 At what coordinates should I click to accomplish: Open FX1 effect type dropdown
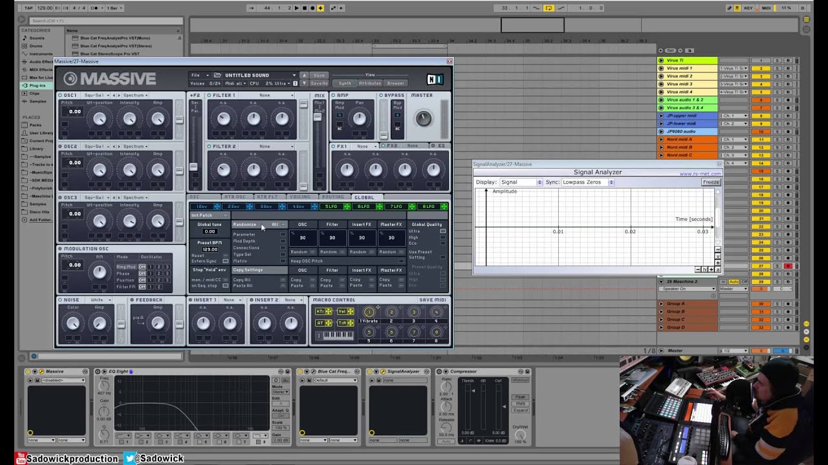(364, 147)
